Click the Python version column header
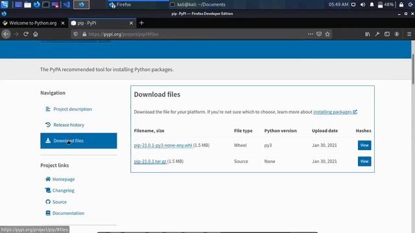This screenshot has width=415, height=233. 280,131
